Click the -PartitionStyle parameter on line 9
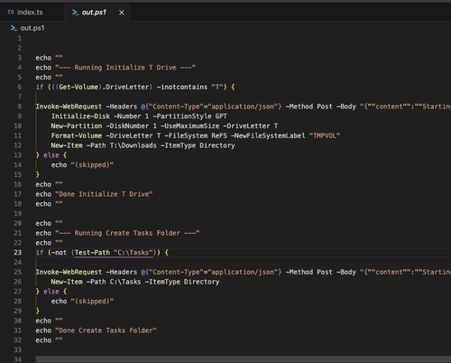The image size is (451, 363). pos(182,116)
